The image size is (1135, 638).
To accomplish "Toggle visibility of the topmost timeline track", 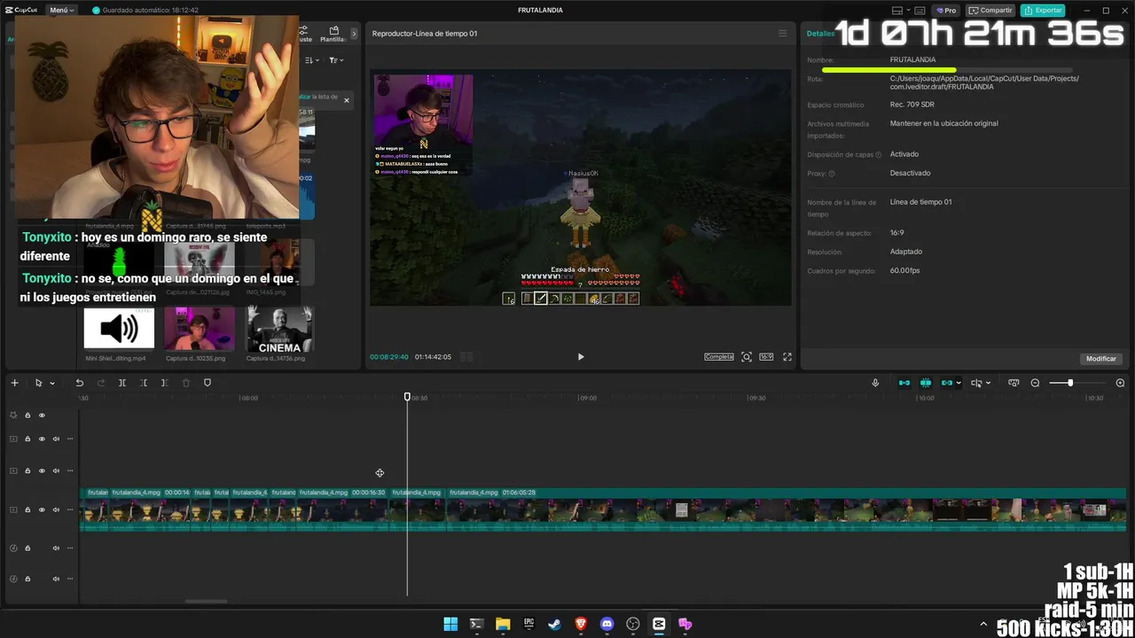I will [x=42, y=415].
